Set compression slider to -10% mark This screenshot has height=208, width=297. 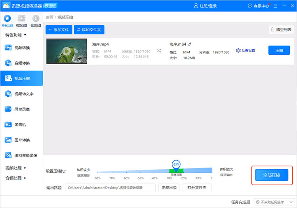(198, 172)
